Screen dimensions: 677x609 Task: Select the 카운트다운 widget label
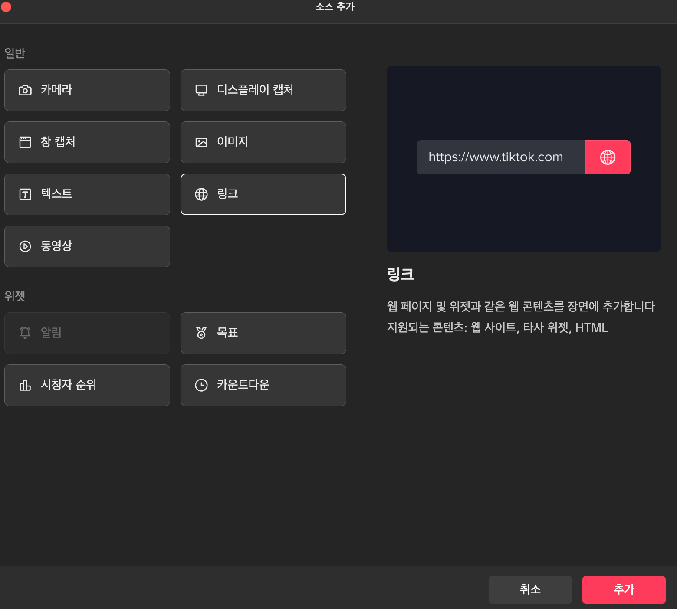point(243,385)
